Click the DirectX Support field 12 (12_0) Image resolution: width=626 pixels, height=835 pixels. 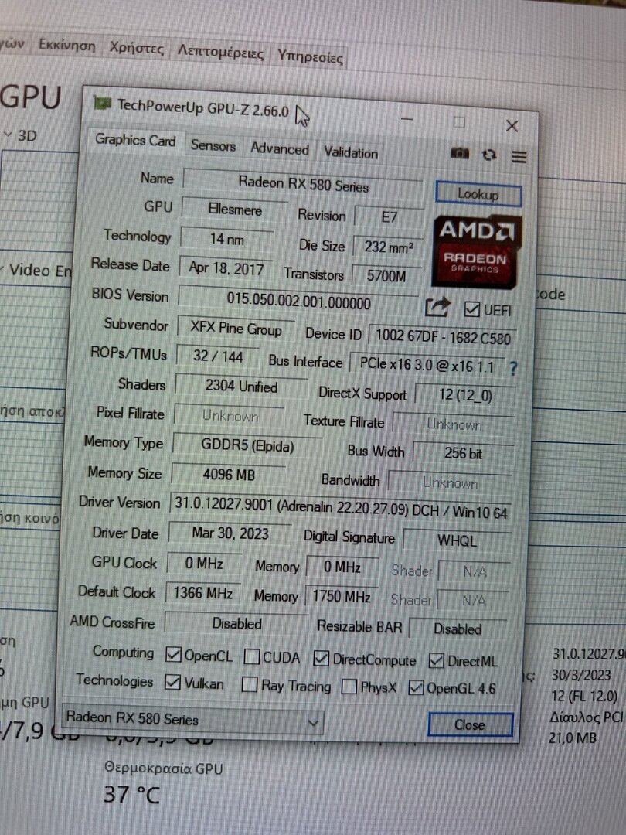(x=465, y=394)
